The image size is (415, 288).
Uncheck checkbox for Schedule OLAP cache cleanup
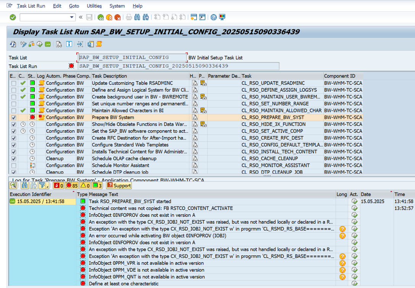(x=13, y=158)
